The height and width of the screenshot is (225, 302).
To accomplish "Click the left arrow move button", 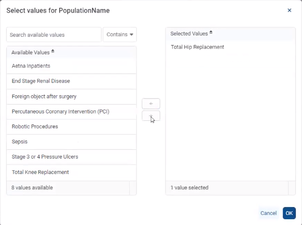I will pos(151,104).
